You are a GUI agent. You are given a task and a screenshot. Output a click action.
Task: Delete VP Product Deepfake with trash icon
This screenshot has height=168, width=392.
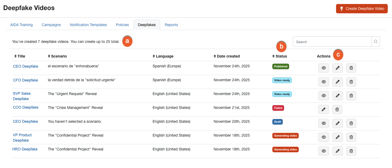[351, 137]
